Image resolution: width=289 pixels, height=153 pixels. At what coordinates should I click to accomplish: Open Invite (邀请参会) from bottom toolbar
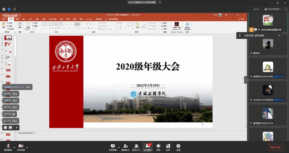(125, 147)
